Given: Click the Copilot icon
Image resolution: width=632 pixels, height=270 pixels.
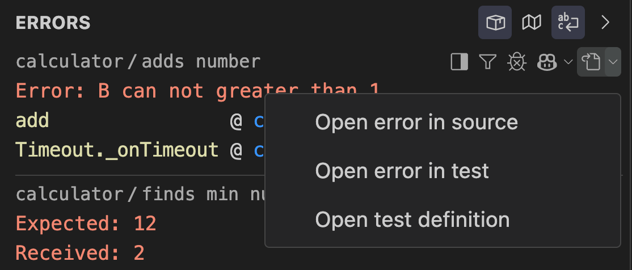Looking at the screenshot, I should point(547,62).
